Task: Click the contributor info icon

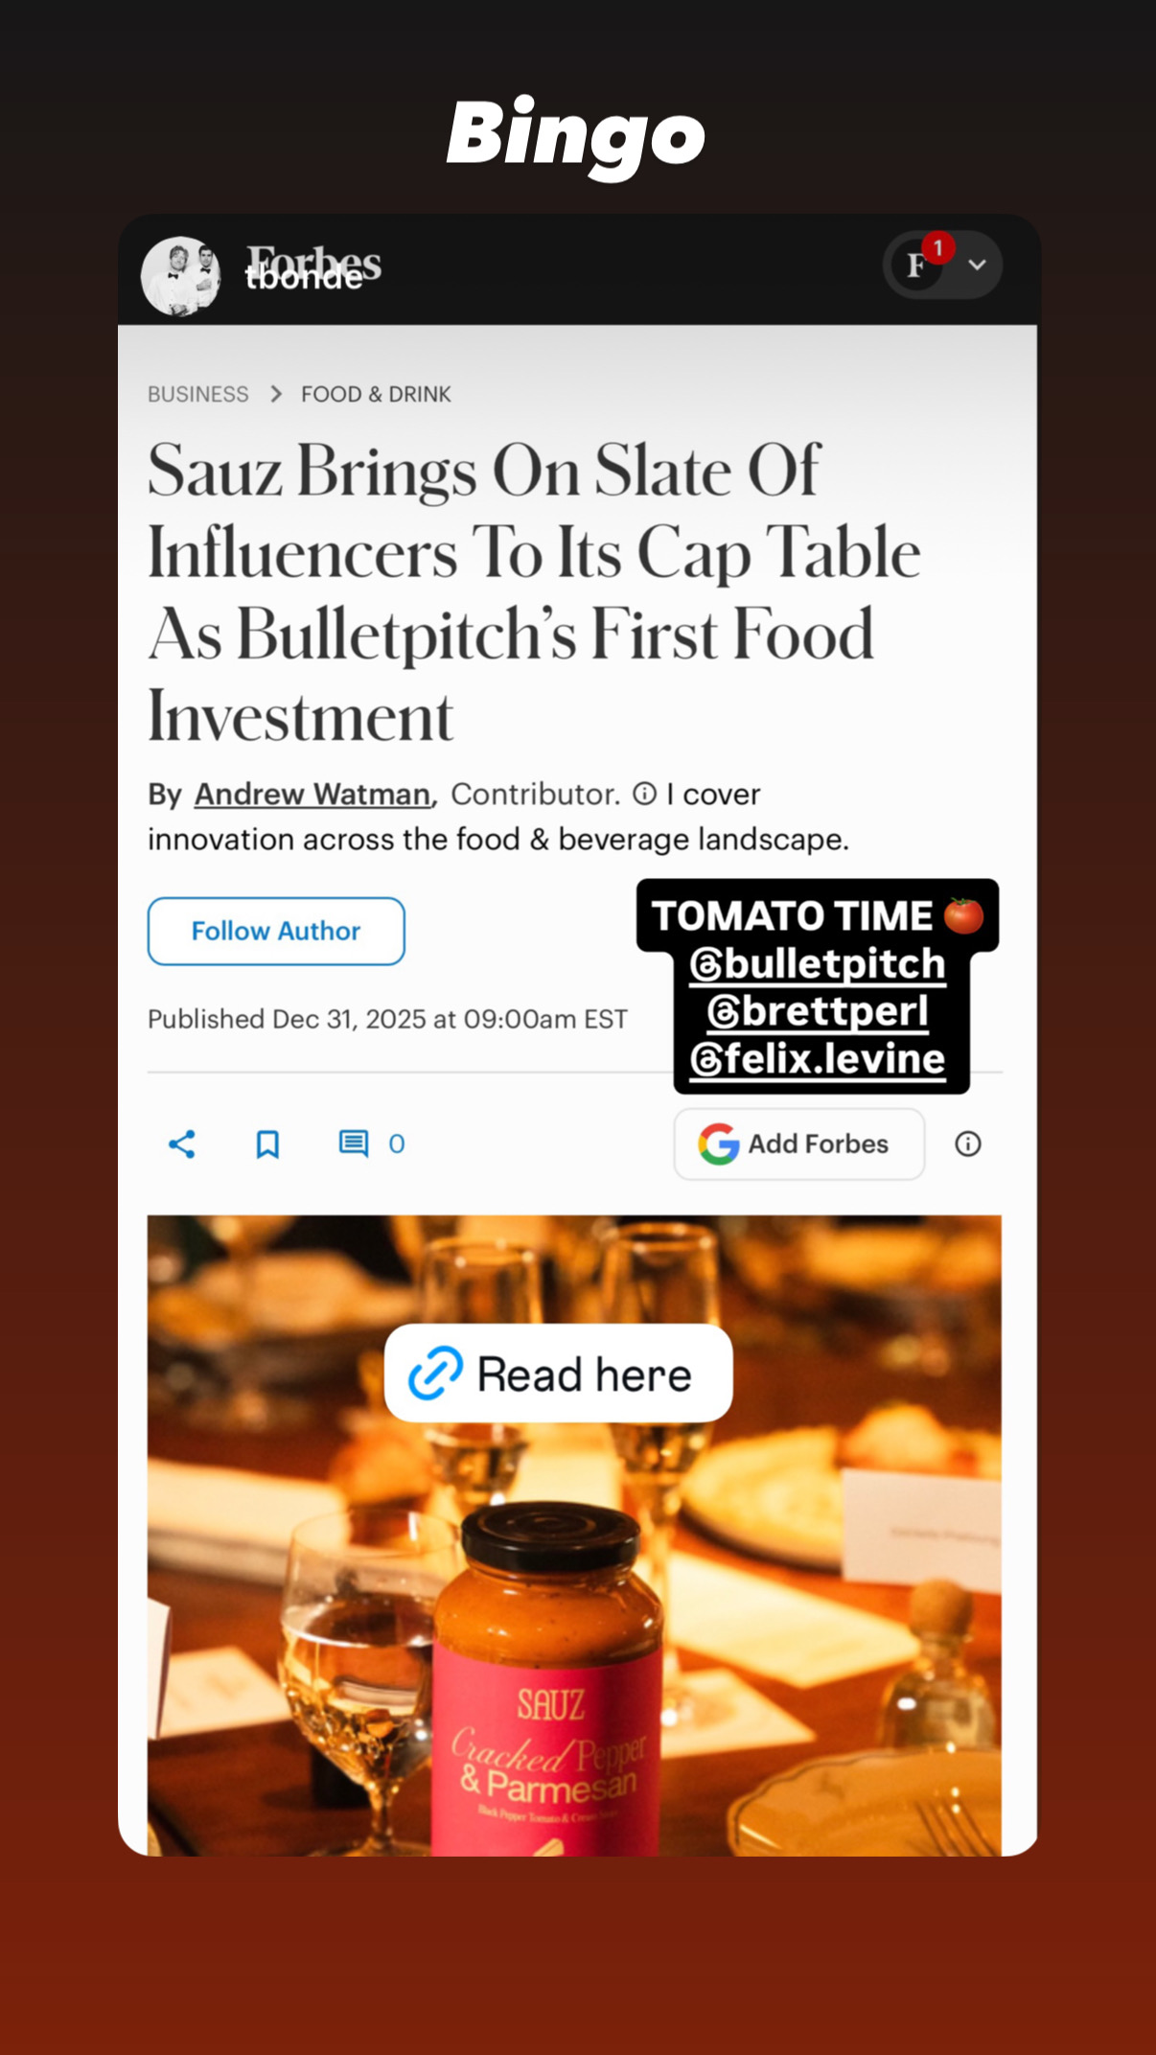Action: click(645, 794)
